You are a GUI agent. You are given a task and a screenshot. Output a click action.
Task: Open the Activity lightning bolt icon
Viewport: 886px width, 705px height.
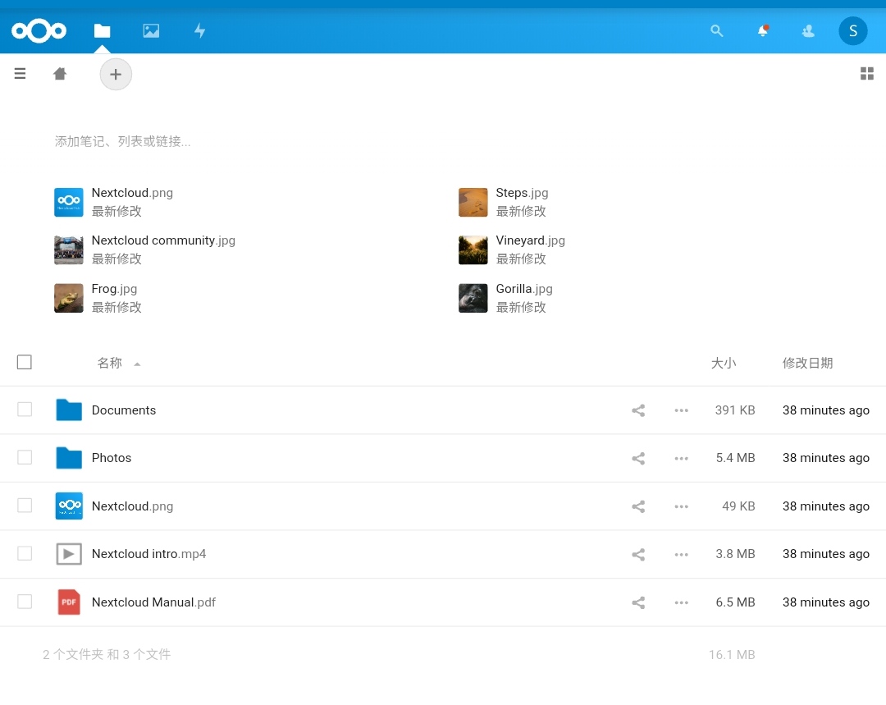coord(199,30)
